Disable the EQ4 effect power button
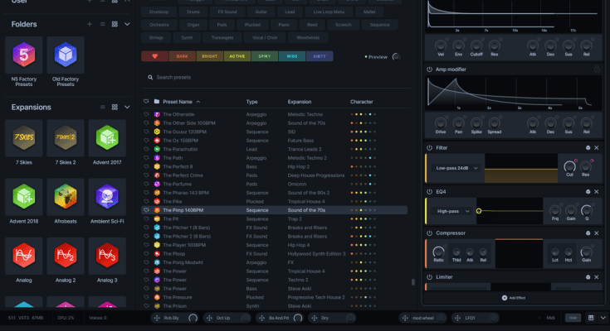Screen dimensions: 610x331 [x=430, y=190]
